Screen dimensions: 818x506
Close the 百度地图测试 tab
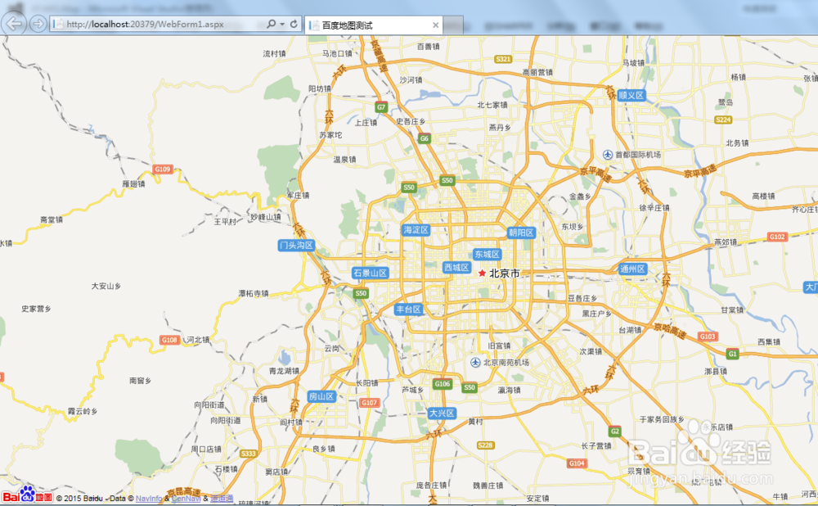point(436,25)
